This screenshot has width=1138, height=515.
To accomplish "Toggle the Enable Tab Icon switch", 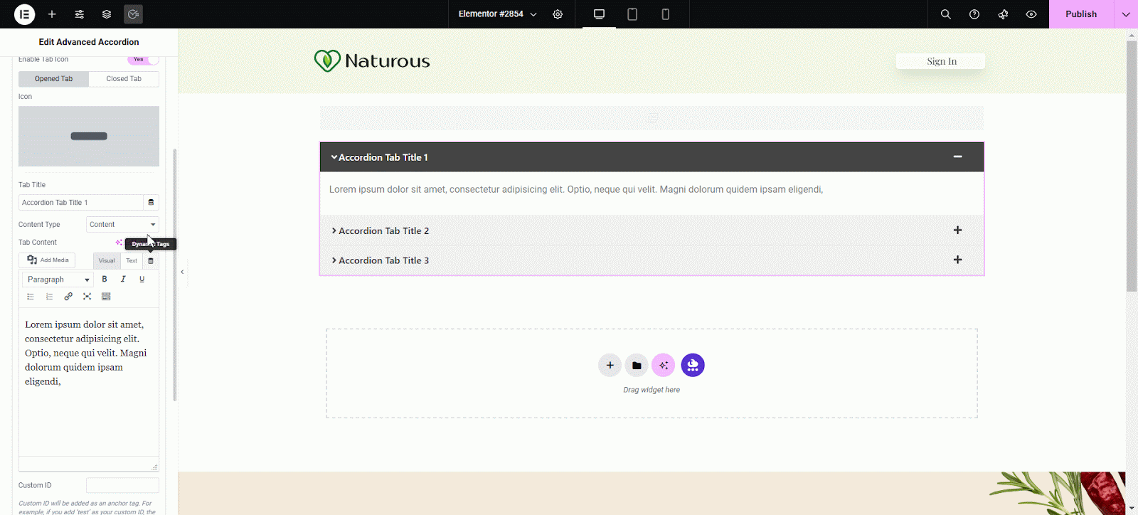I will (x=143, y=60).
